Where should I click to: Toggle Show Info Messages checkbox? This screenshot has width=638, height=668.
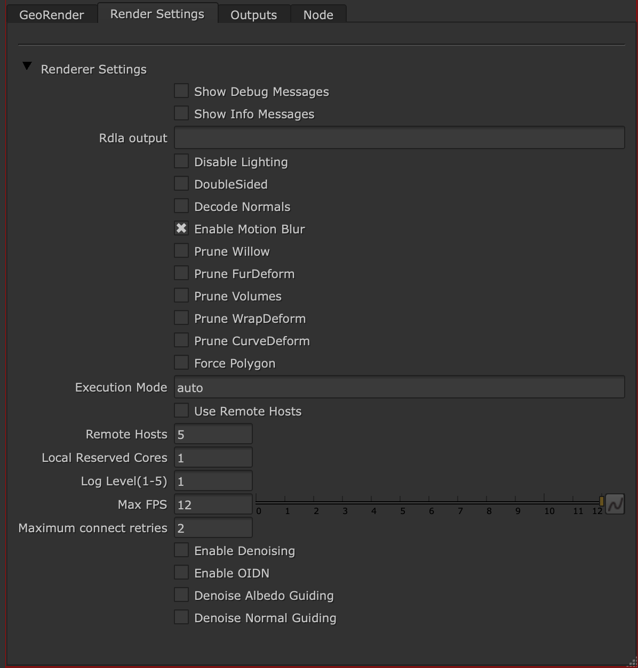pos(181,113)
